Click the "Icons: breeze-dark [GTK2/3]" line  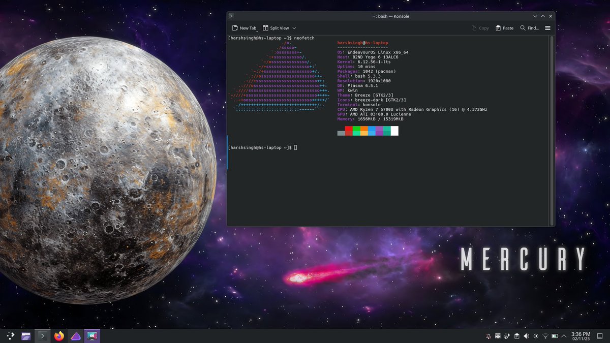pos(372,100)
